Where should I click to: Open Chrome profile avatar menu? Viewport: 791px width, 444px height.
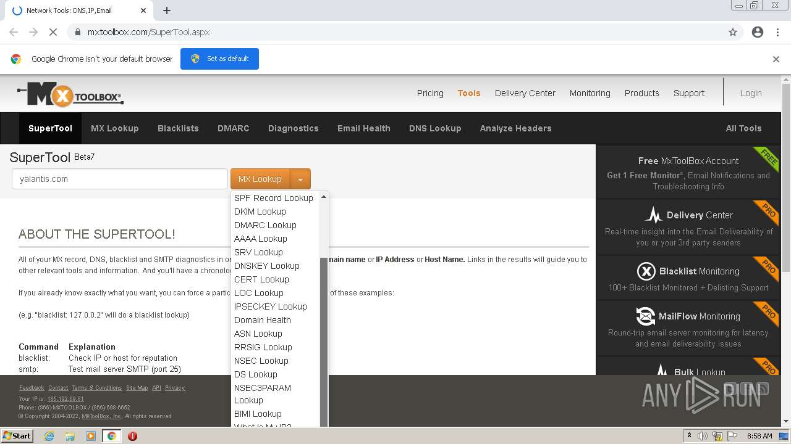click(x=758, y=32)
